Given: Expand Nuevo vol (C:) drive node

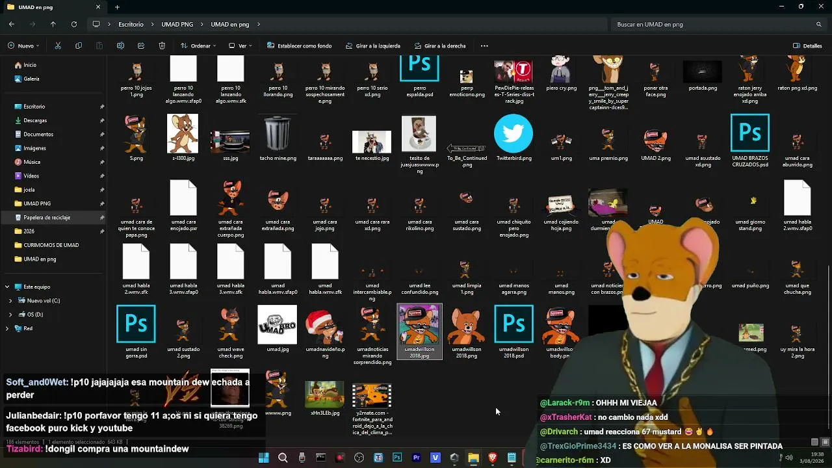Looking at the screenshot, I should point(10,301).
